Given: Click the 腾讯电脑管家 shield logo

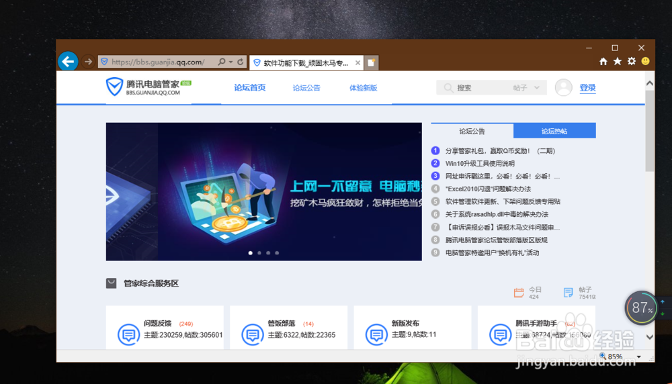Looking at the screenshot, I should (x=114, y=87).
